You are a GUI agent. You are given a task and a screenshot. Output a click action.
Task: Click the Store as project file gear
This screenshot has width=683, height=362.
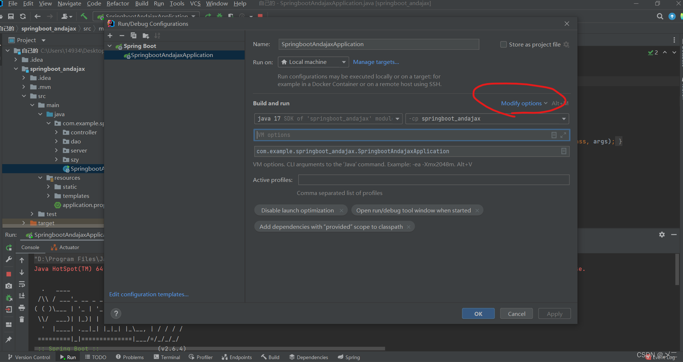(566, 44)
